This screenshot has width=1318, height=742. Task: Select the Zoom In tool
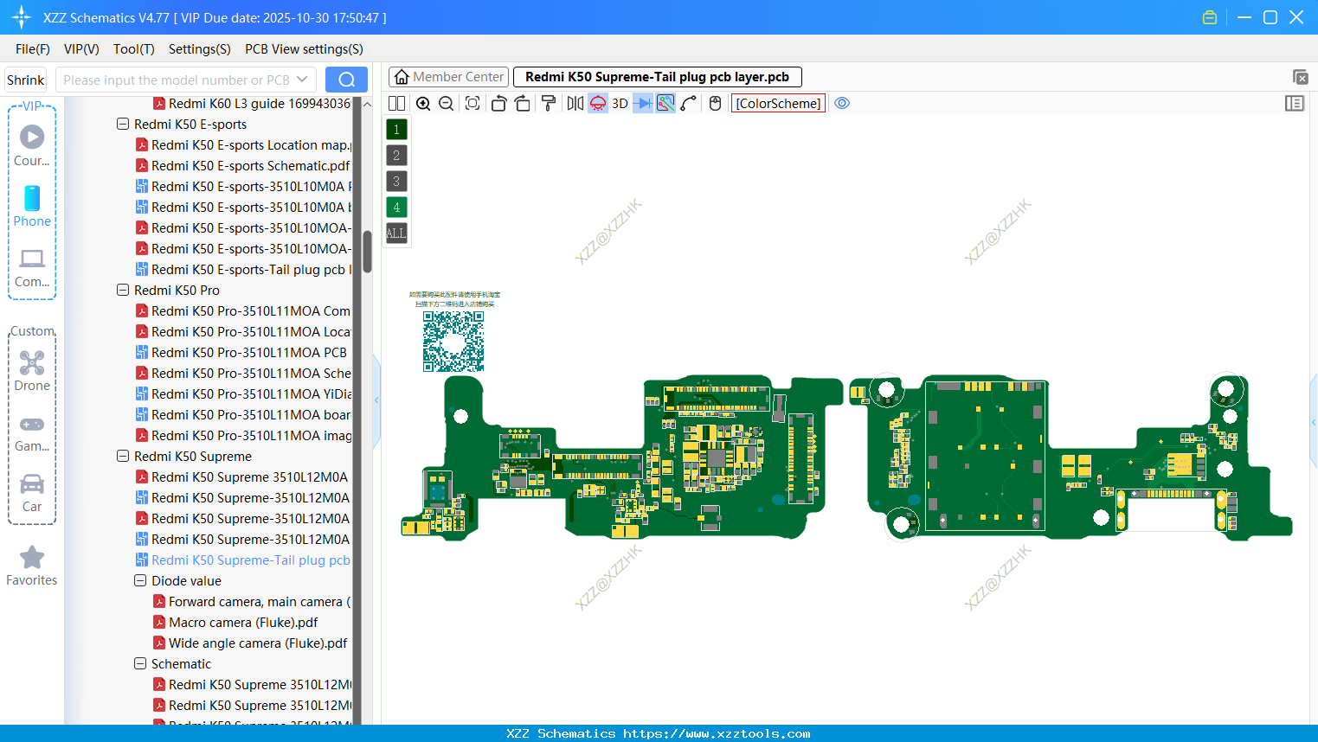tap(423, 103)
